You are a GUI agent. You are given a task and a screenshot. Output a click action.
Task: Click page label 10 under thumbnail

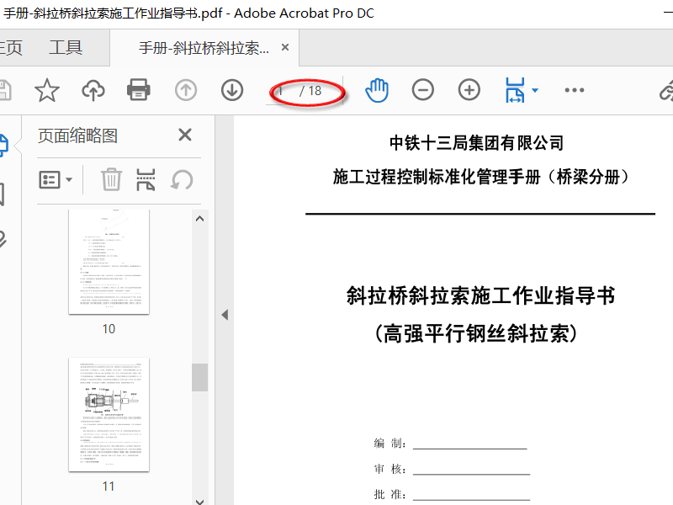109,329
